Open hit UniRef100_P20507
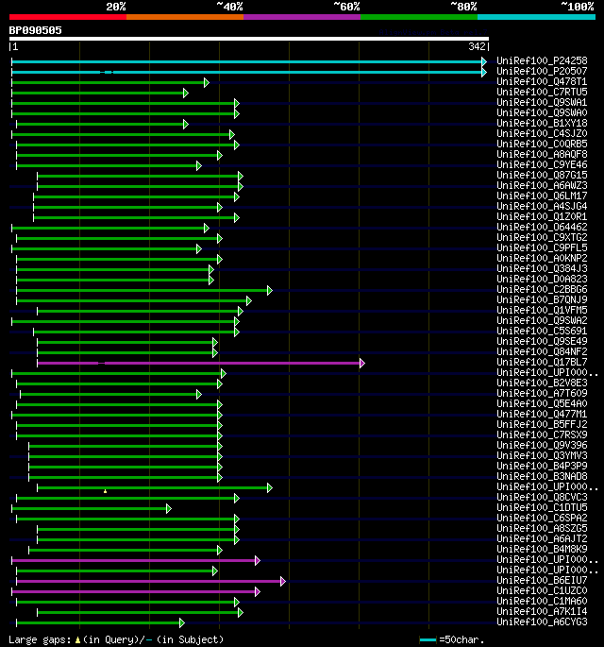604x647 pixels. click(542, 71)
